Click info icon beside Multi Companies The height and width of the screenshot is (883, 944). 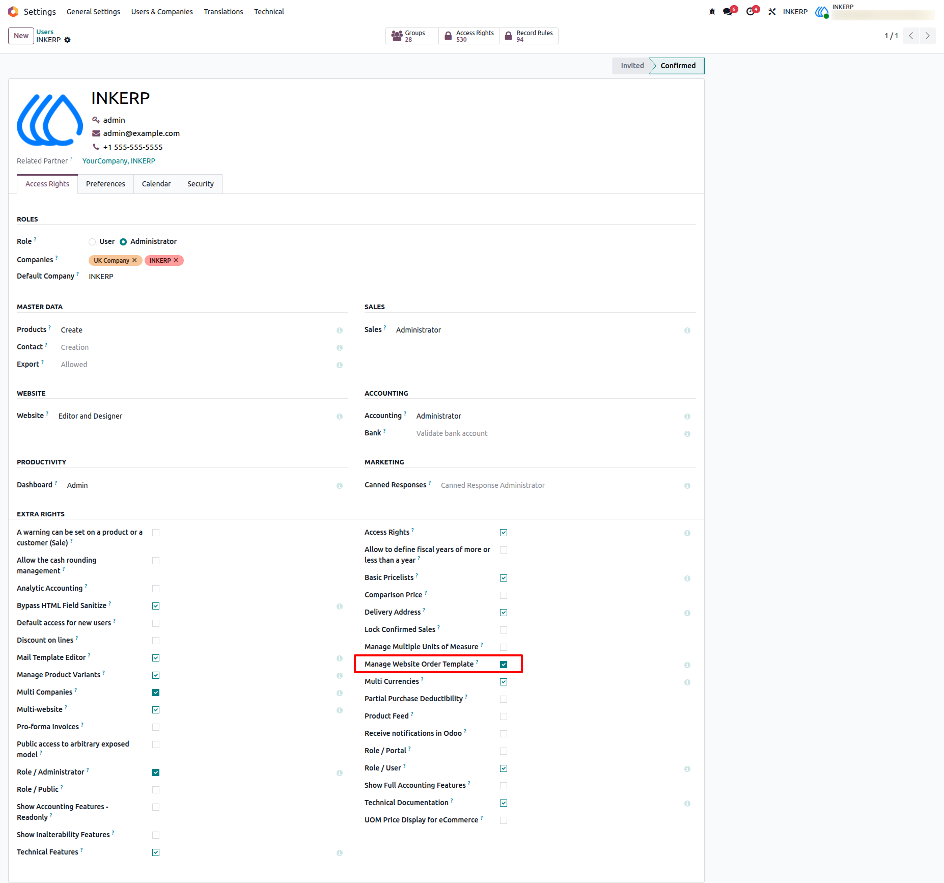(340, 693)
